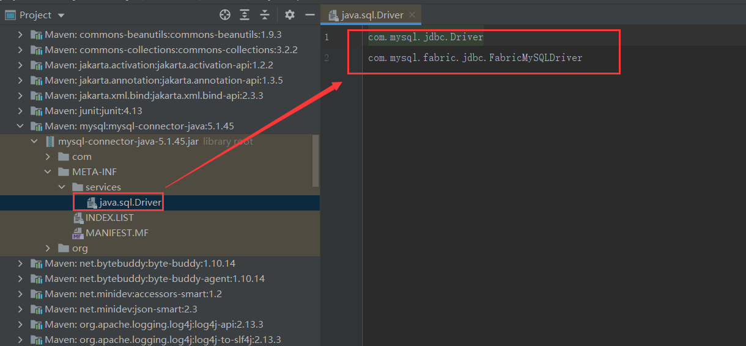Expand Maven: commons-beanutils:1.9.3 library
Viewport: 746px width, 346px height.
(21, 34)
